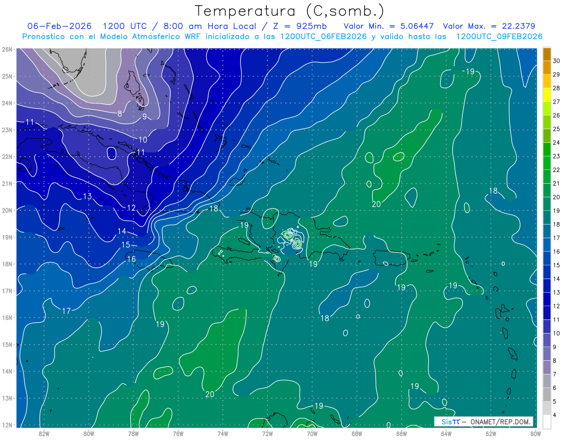Click the '82W' longitude axis label
The width and height of the screenshot is (569, 440).
44,433
